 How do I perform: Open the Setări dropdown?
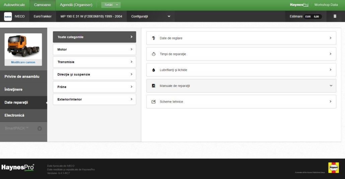[111, 5]
